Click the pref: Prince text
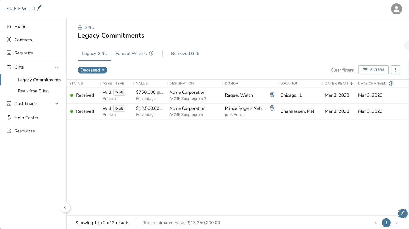The height and width of the screenshot is (229, 409). (235, 115)
